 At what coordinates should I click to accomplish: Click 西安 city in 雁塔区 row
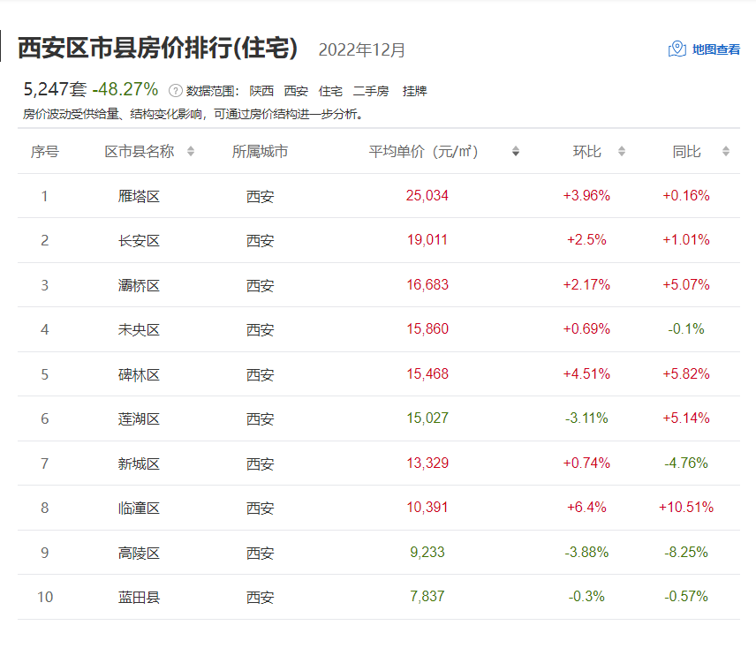click(261, 197)
